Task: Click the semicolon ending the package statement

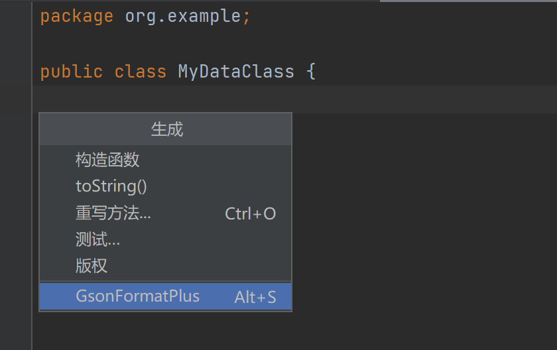Action: tap(247, 16)
